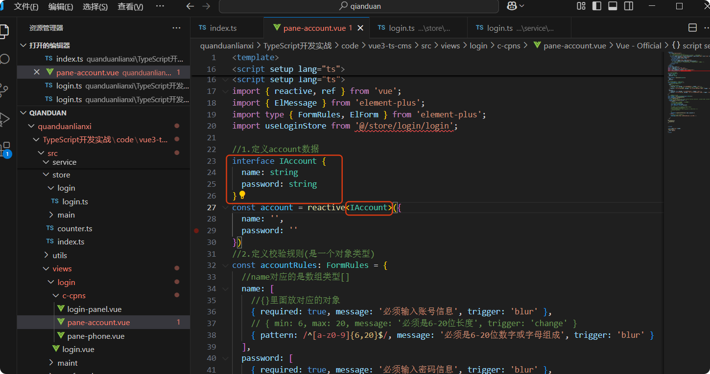This screenshot has width=710, height=374.
Task: Click the split editor icon
Action: click(x=692, y=28)
